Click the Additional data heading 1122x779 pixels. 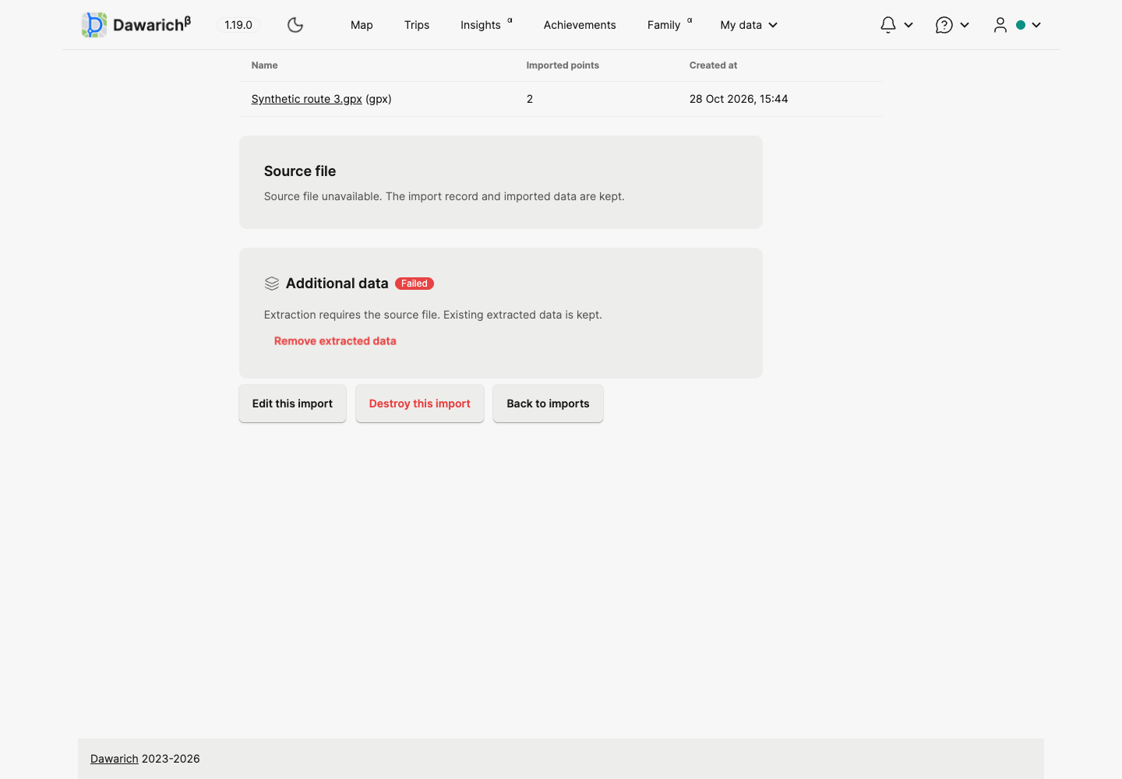click(337, 284)
